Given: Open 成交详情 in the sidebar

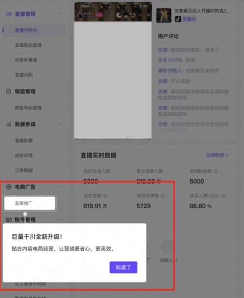Looking at the screenshot, I should [23, 155].
